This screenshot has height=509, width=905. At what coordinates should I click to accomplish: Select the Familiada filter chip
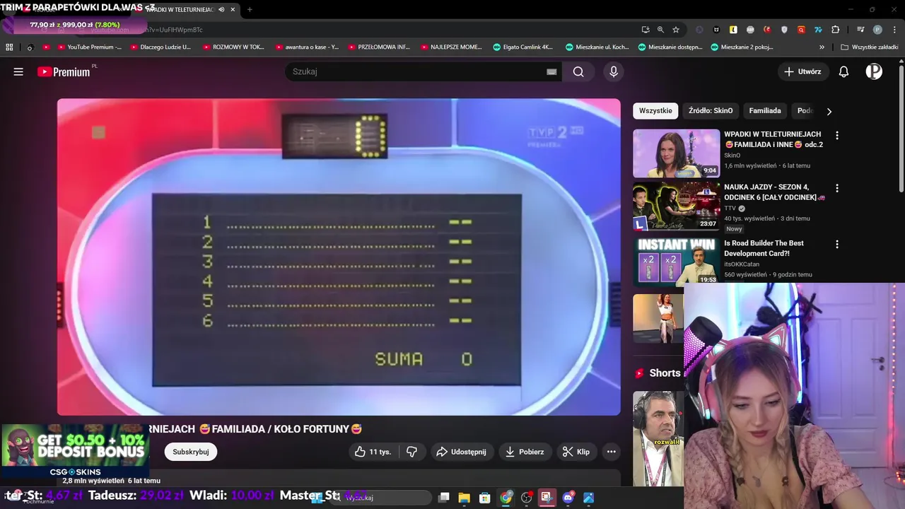click(x=765, y=111)
